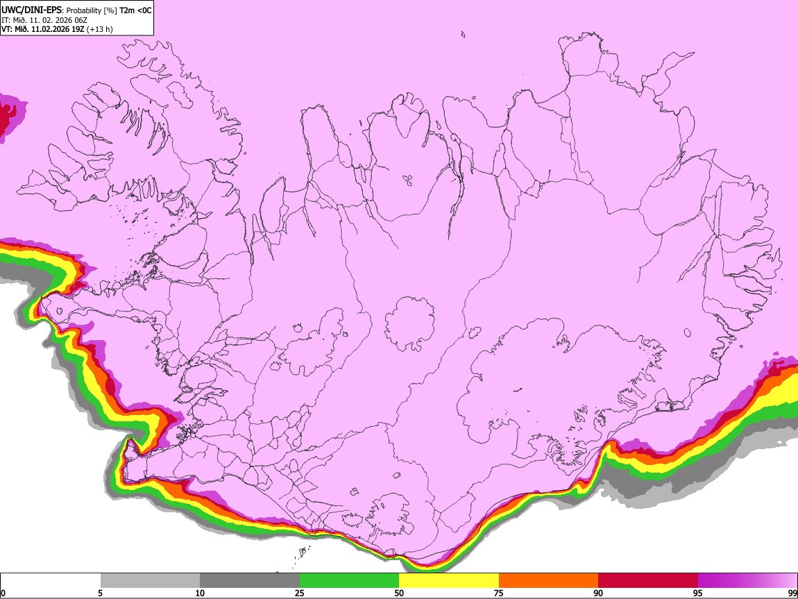Viewport: 798px width, 599px height.
Task: Click the '5' legend tick label
Action: 100,593
